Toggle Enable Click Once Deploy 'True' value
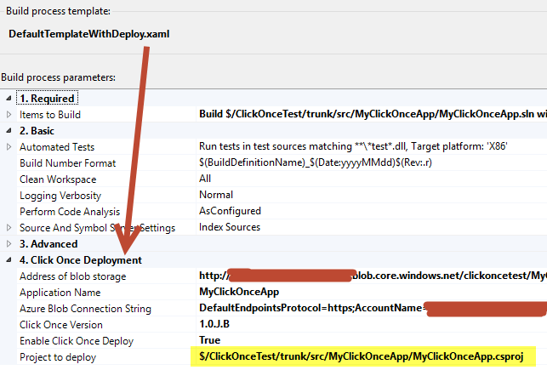The height and width of the screenshot is (370, 547). click(x=211, y=341)
